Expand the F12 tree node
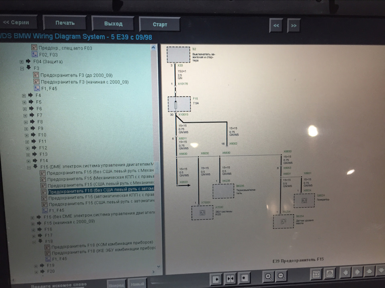 click(28, 148)
